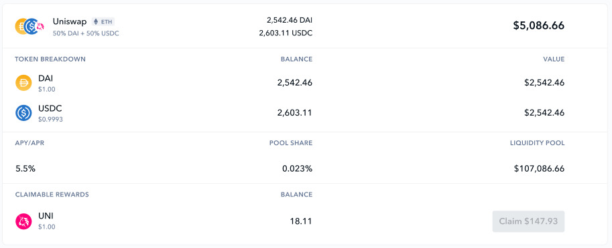This screenshot has height=248, width=612.
Task: Click the Claimable Rewards section header
Action: click(x=52, y=195)
